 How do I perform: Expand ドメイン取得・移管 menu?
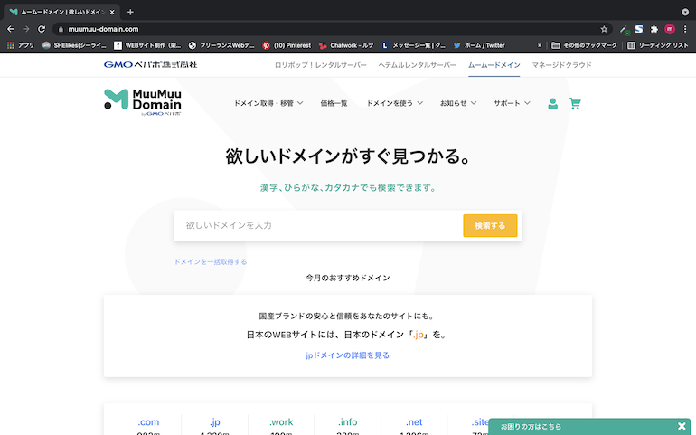point(268,103)
